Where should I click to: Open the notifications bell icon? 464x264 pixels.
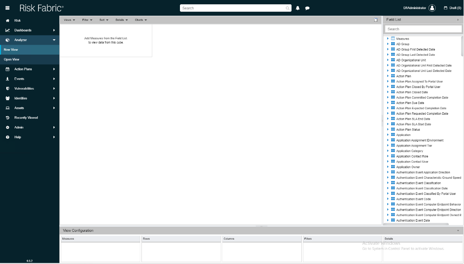[x=298, y=8]
